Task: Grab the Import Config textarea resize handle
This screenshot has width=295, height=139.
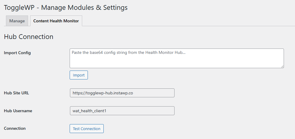Action: coord(282,66)
